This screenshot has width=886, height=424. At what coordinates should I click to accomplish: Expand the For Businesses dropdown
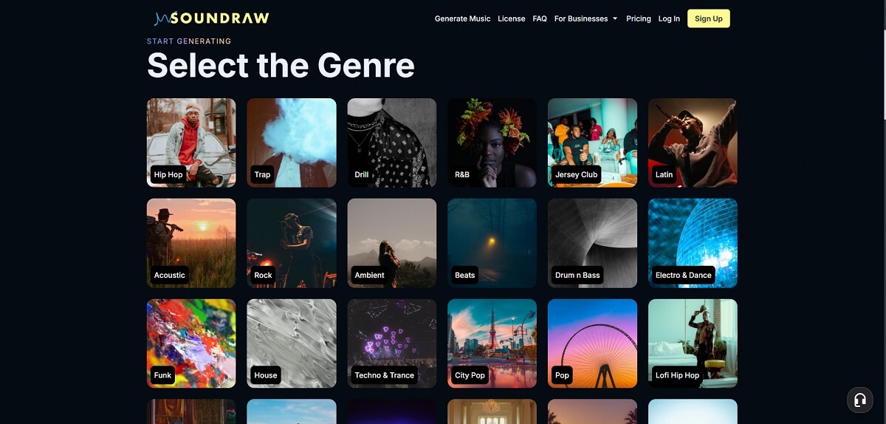point(586,18)
